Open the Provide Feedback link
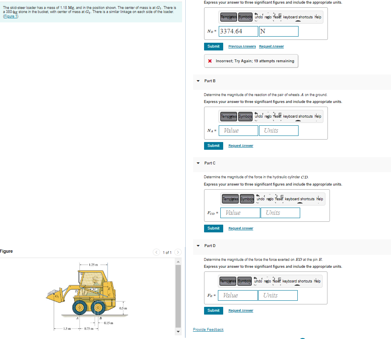Screen dimensions: 391x339 tap(208, 329)
